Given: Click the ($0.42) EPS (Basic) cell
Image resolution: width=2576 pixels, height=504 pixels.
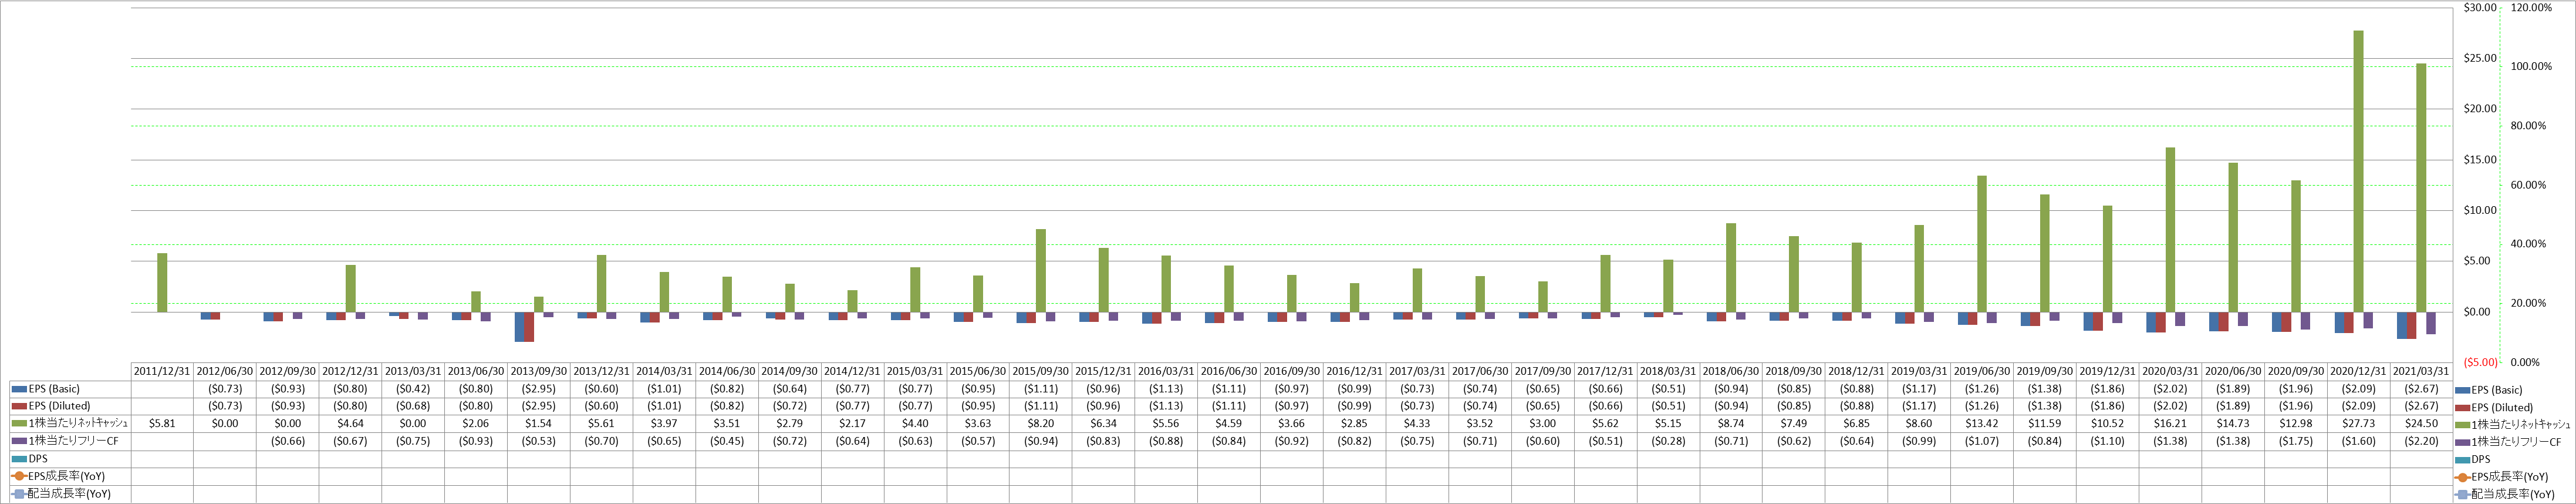Looking at the screenshot, I should [x=413, y=389].
